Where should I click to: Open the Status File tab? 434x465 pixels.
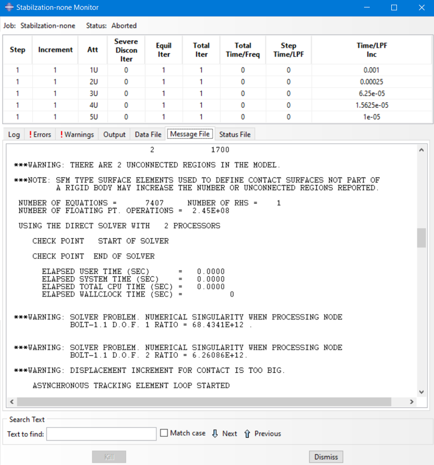point(235,134)
